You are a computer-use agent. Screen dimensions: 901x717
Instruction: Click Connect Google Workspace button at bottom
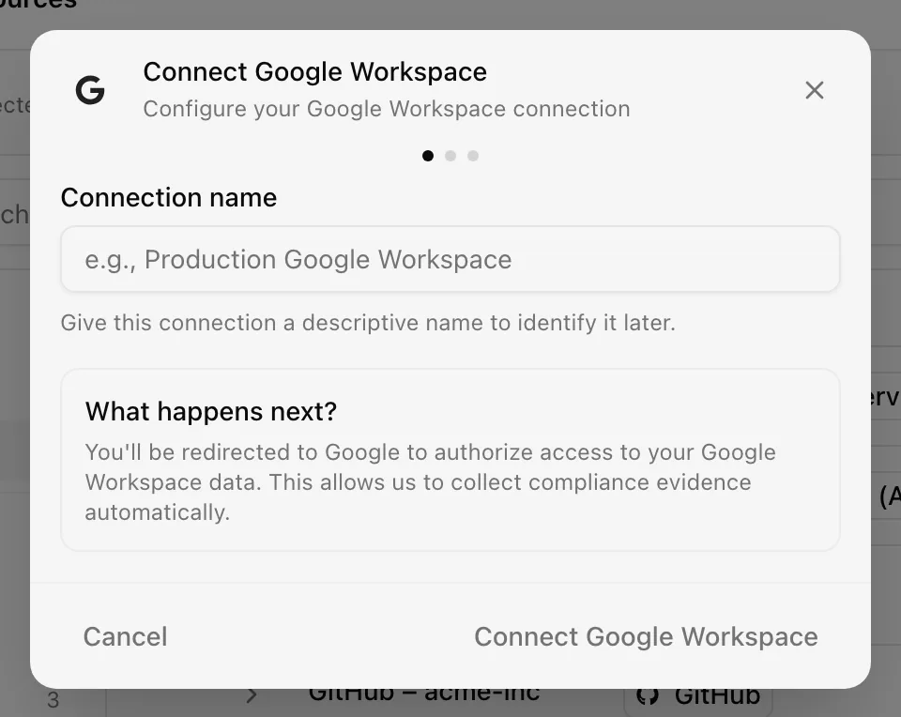pos(646,636)
